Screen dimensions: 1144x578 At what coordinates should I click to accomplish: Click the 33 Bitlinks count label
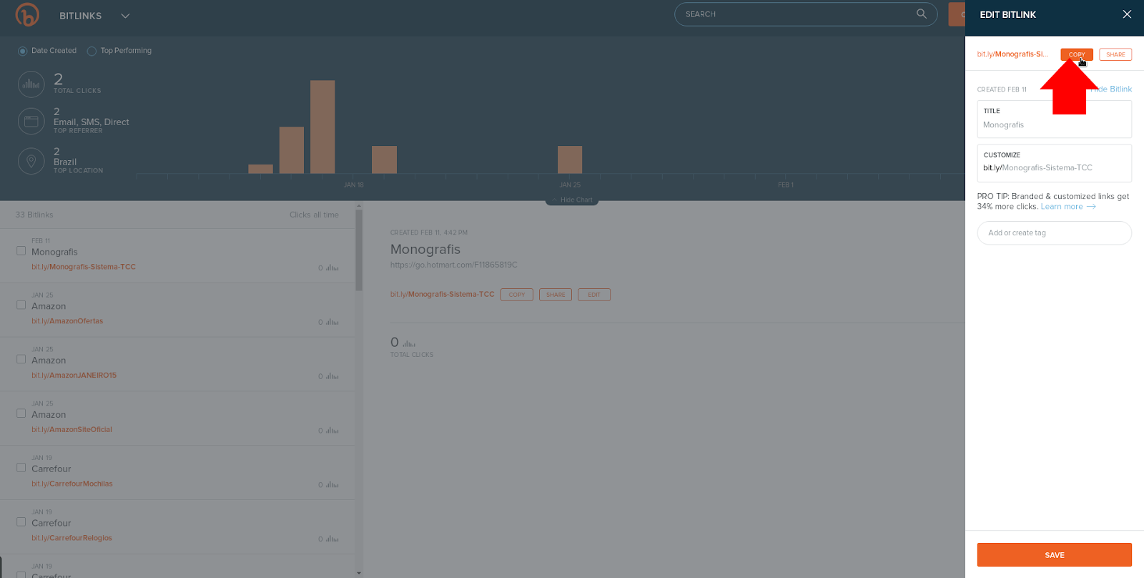(34, 215)
